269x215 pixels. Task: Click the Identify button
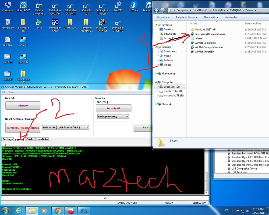point(23,105)
